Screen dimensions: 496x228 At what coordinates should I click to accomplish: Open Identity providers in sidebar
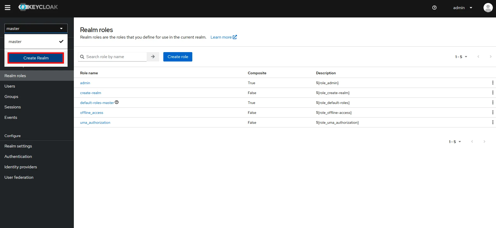click(37, 167)
